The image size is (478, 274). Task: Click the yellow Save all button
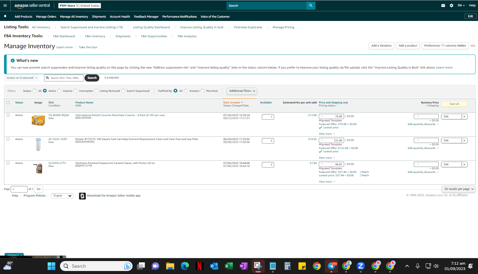click(x=454, y=104)
